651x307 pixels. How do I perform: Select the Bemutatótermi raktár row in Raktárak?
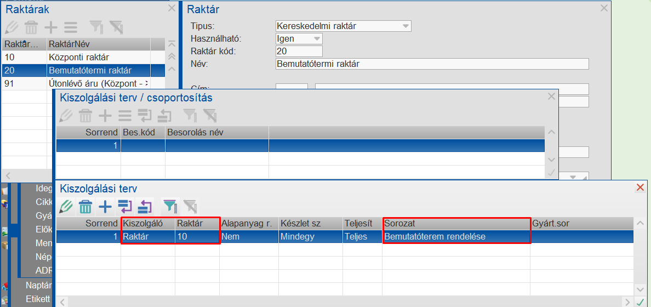(x=83, y=70)
